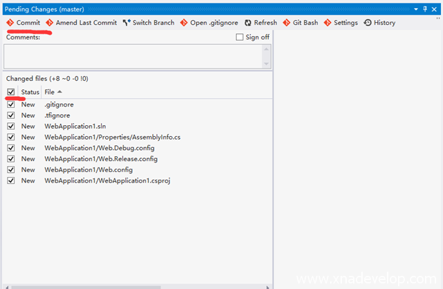Click the Status column header
This screenshot has height=289, width=443.
30,92
